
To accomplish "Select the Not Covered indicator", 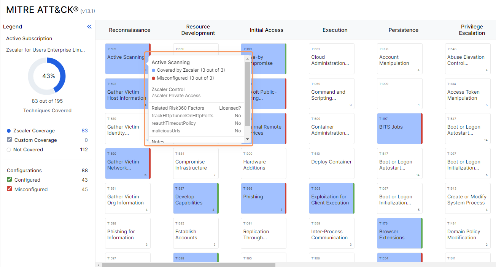I will coord(9,150).
